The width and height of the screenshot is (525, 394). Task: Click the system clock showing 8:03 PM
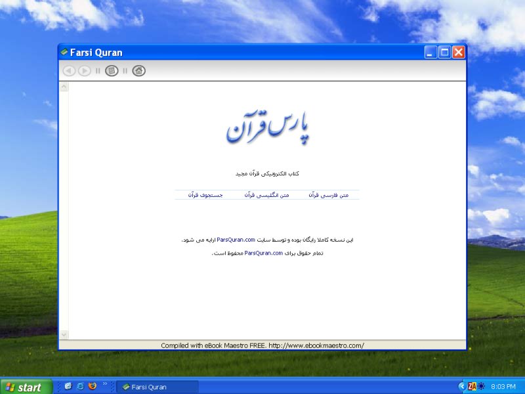pos(503,387)
